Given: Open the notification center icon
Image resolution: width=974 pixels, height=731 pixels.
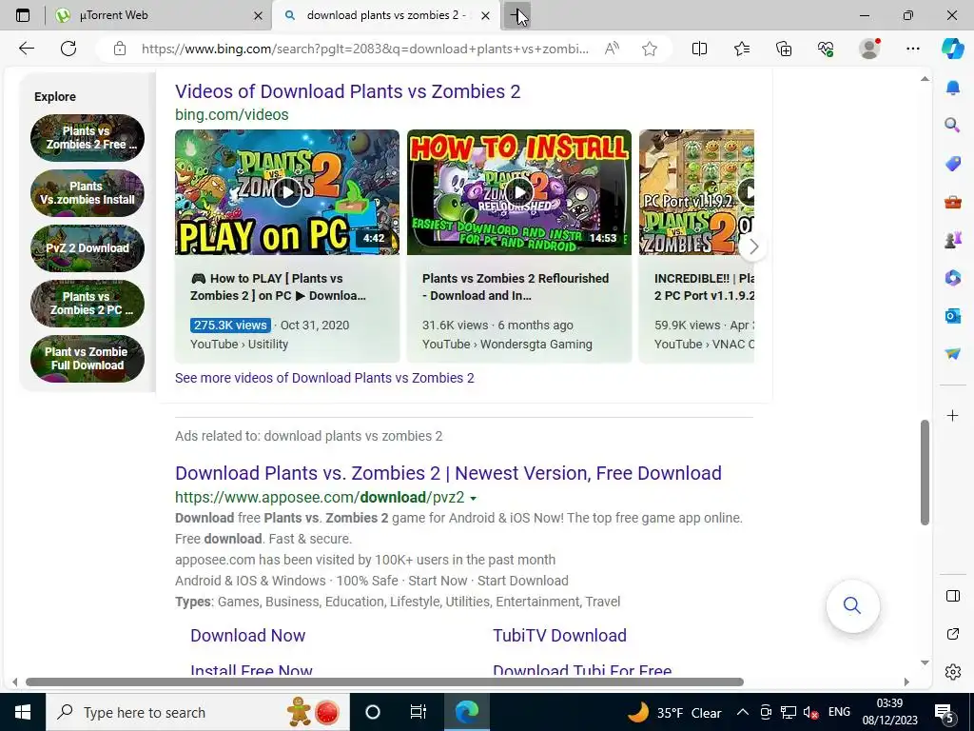Looking at the screenshot, I should click(x=945, y=714).
